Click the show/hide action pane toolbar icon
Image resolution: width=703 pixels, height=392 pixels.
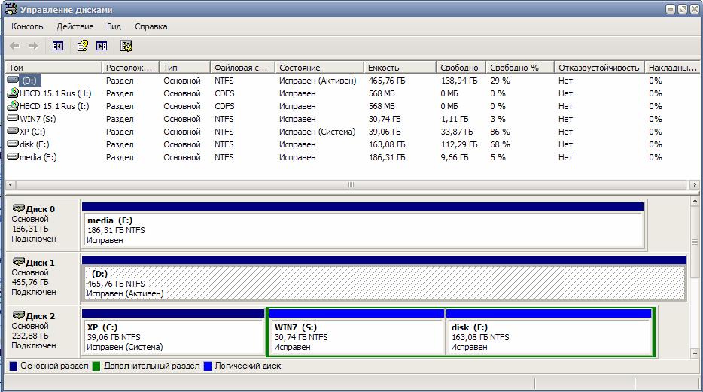point(102,46)
